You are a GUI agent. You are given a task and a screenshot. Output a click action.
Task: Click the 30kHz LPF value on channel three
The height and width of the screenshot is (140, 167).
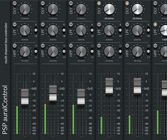tap(81, 40)
